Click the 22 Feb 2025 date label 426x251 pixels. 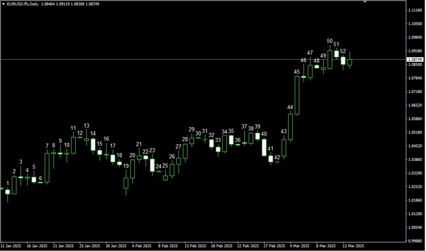point(248,246)
